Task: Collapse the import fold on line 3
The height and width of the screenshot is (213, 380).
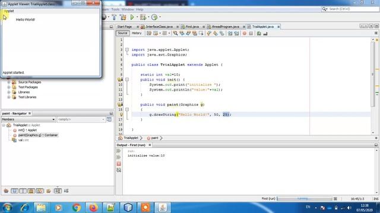Action: (x=127, y=50)
